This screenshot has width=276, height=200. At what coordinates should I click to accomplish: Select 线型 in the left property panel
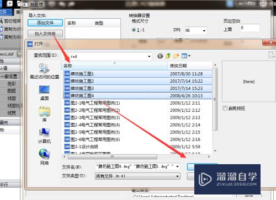tap(12, 98)
